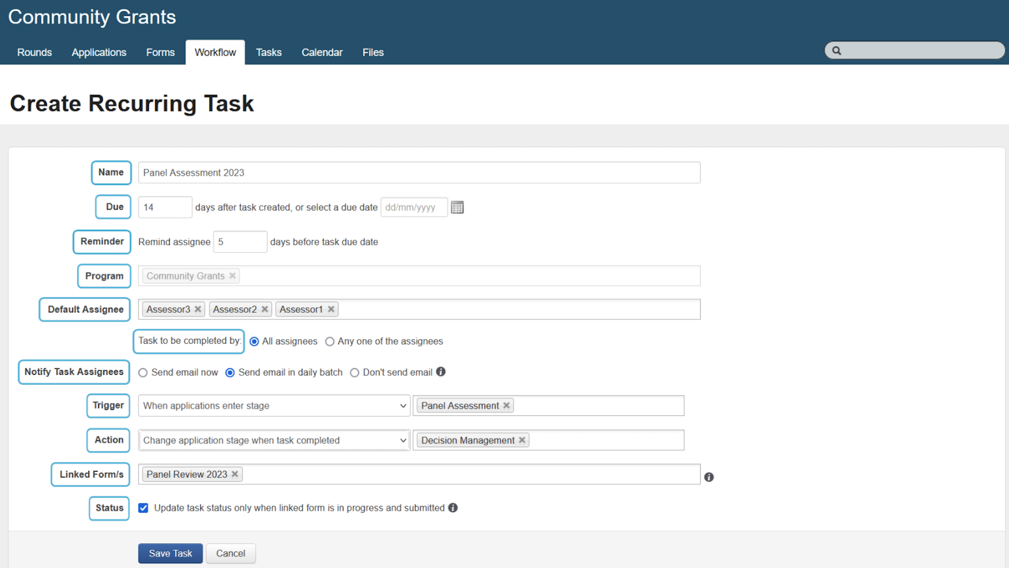This screenshot has height=568, width=1009.
Task: Remove the Assessor1 assignee tag
Action: pyautogui.click(x=331, y=309)
